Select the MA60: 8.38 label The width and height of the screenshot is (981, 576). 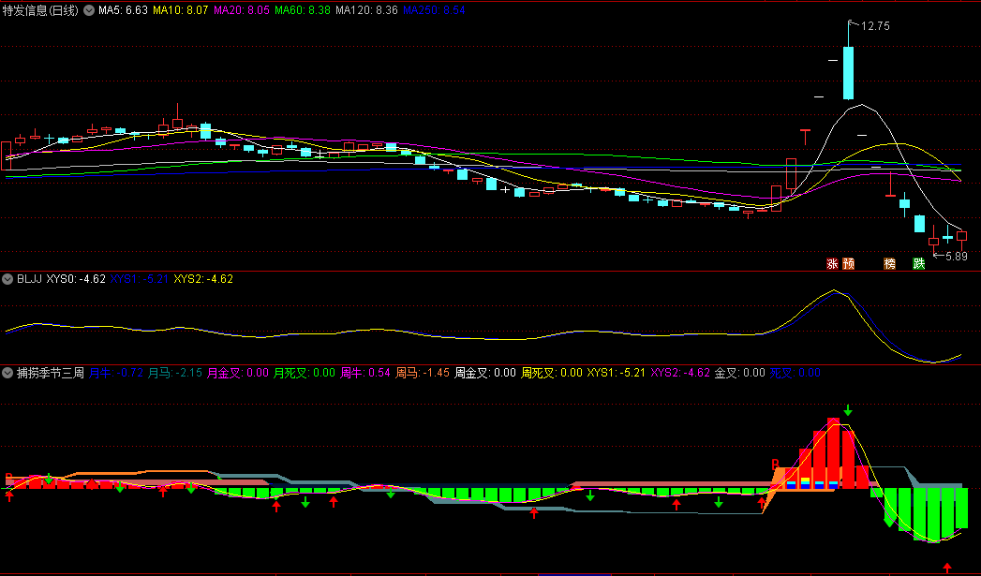click(x=303, y=10)
